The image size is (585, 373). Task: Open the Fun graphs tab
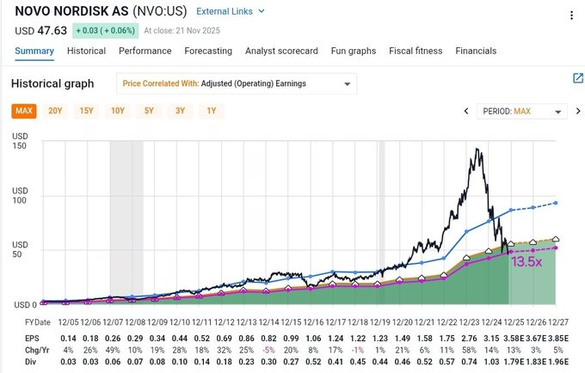(x=354, y=51)
